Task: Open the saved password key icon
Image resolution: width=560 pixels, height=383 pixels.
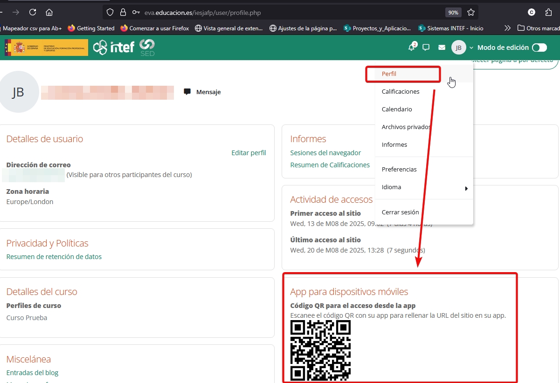Action: point(136,13)
